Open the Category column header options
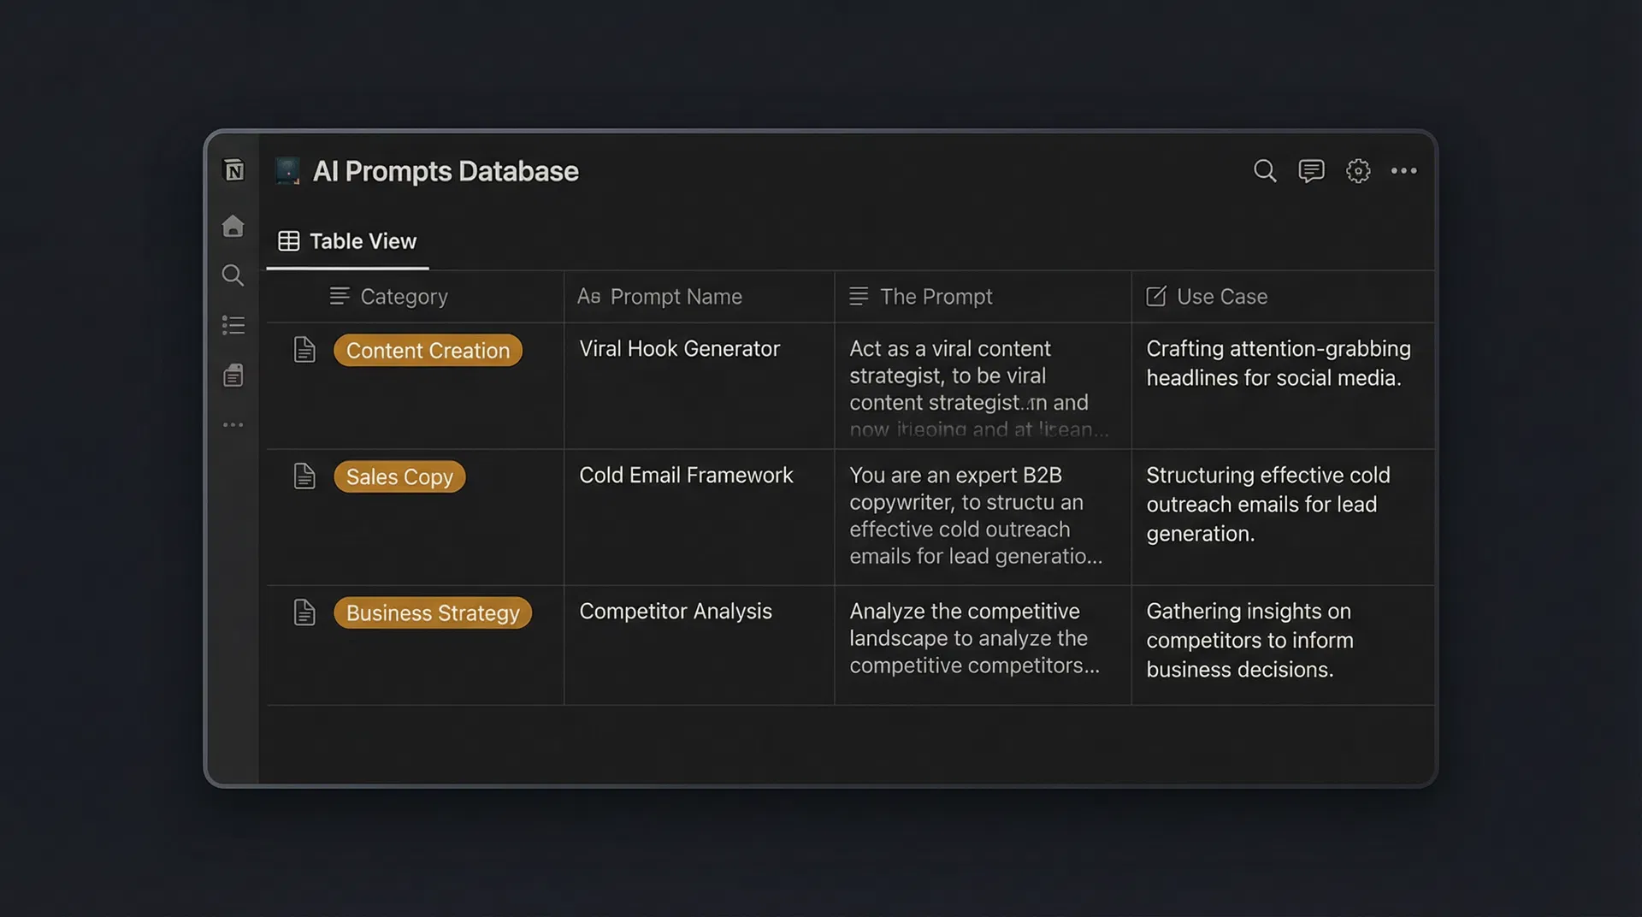1642x917 pixels. click(403, 296)
